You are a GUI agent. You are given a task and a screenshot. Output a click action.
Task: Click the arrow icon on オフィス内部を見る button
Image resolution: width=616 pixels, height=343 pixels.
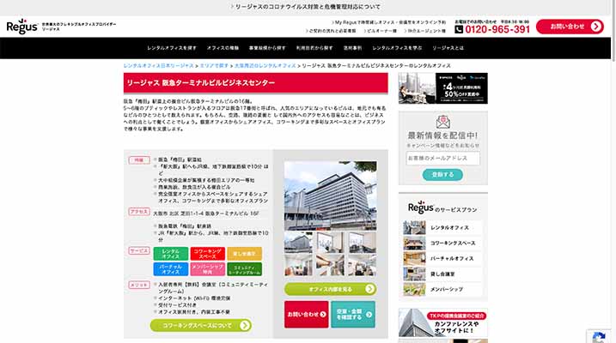(369, 289)
